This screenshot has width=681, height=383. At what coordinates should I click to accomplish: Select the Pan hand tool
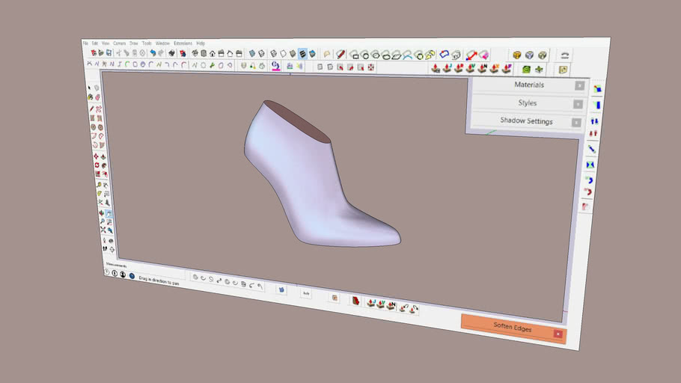[109, 213]
